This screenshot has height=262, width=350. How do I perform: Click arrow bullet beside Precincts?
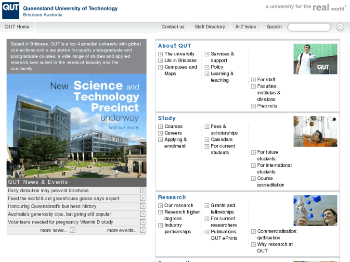coord(253,106)
